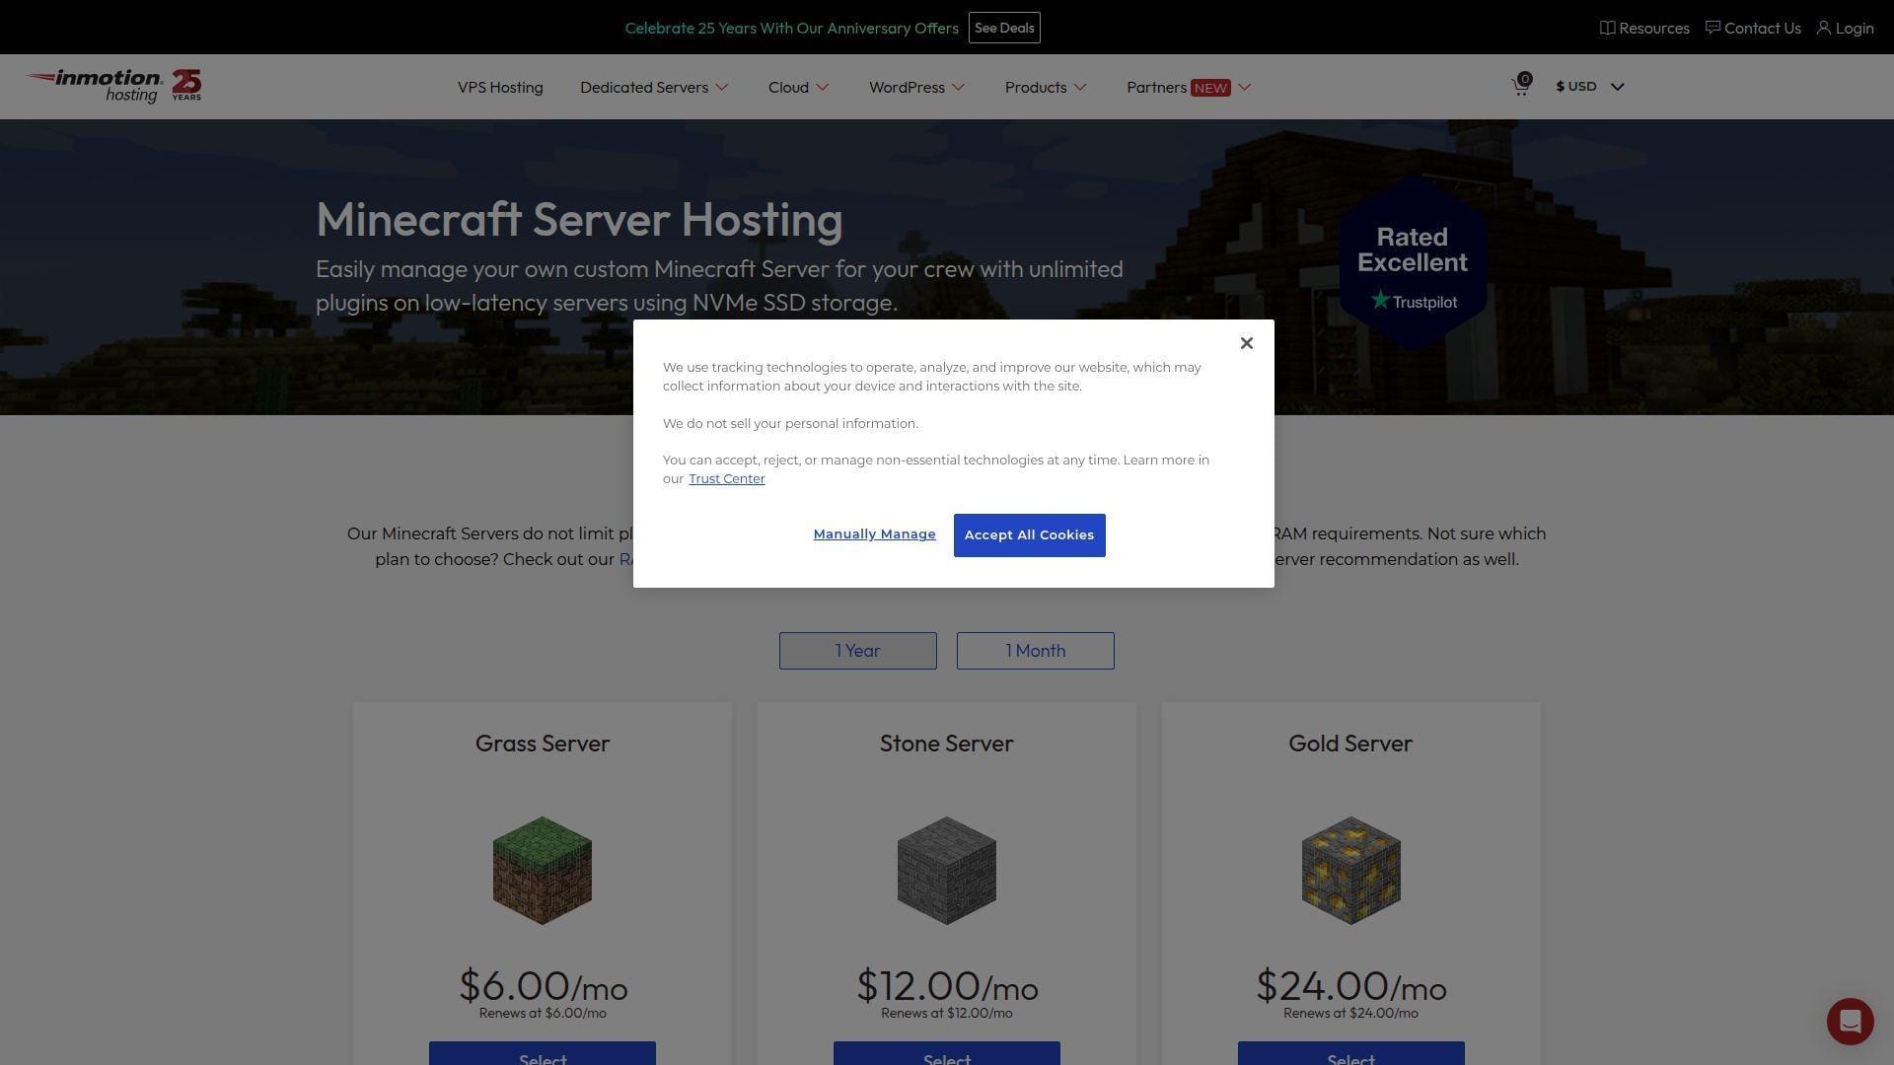Open the Trust Center link
Image resolution: width=1894 pixels, height=1065 pixels.
[x=726, y=478]
